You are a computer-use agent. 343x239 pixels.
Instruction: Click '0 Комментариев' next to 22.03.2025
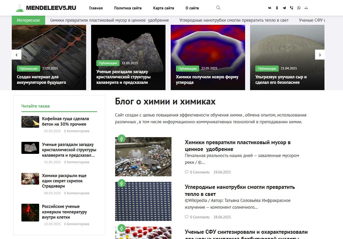(x=76, y=224)
